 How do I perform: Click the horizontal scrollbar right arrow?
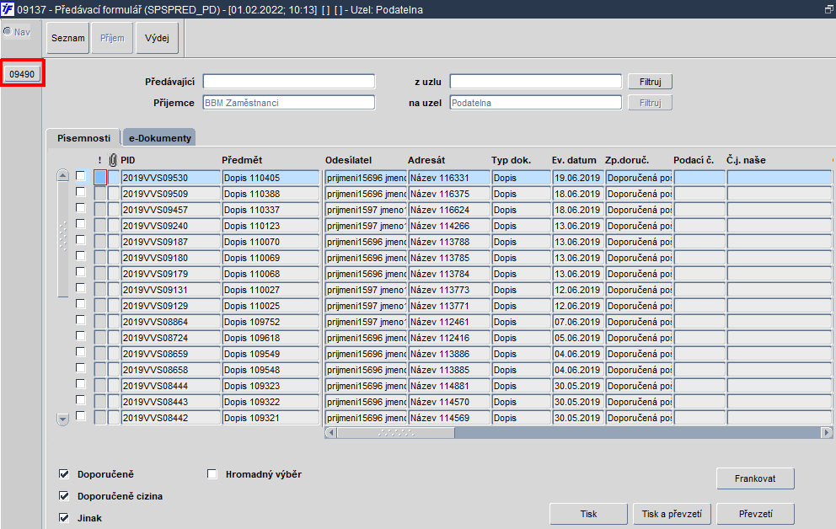(827, 433)
